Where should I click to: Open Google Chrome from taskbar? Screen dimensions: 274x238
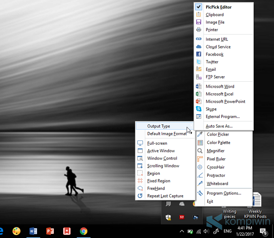83,231
